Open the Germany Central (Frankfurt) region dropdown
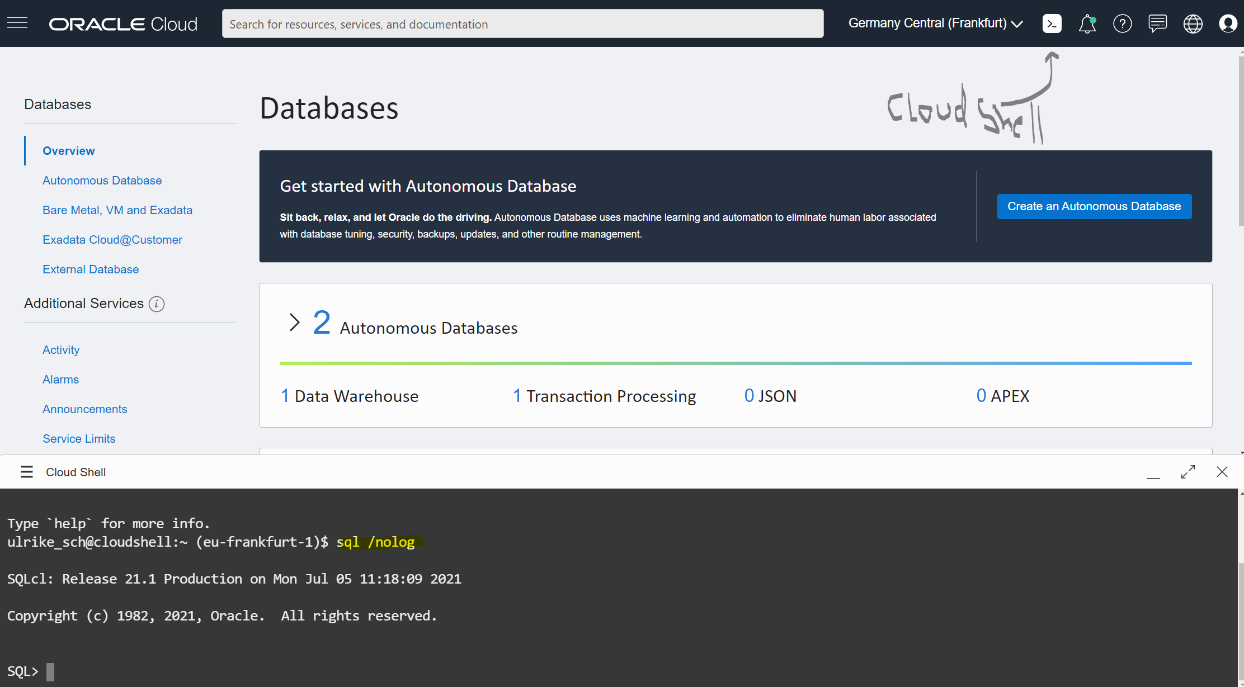This screenshot has width=1244, height=687. (935, 23)
